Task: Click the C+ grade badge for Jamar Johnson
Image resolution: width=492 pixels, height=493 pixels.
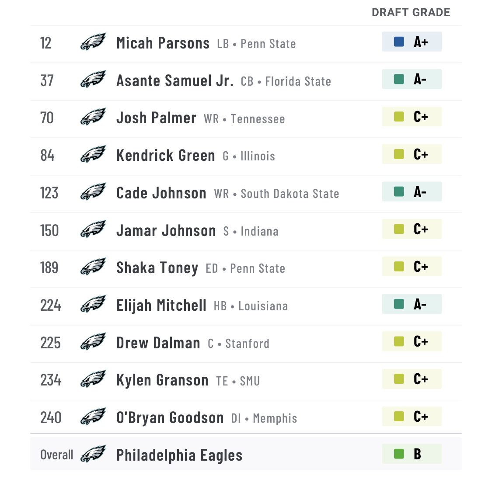Action: point(412,229)
